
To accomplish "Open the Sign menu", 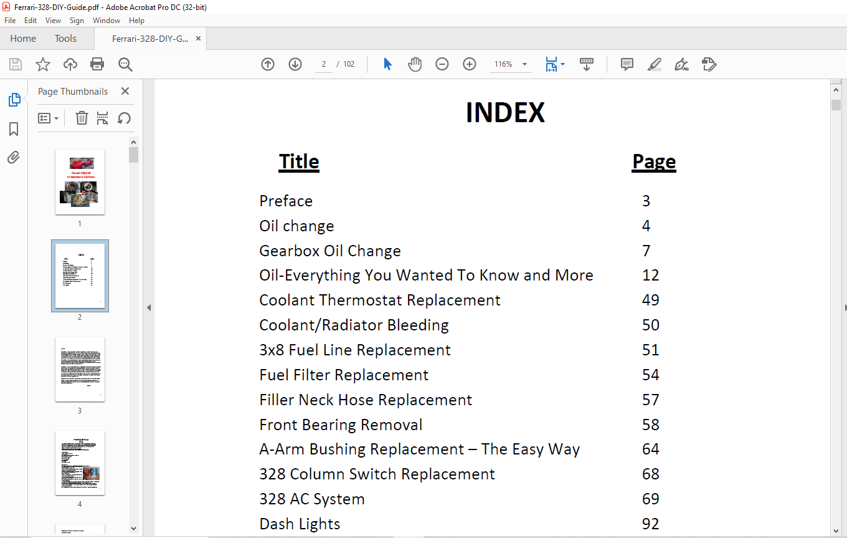I will click(77, 21).
